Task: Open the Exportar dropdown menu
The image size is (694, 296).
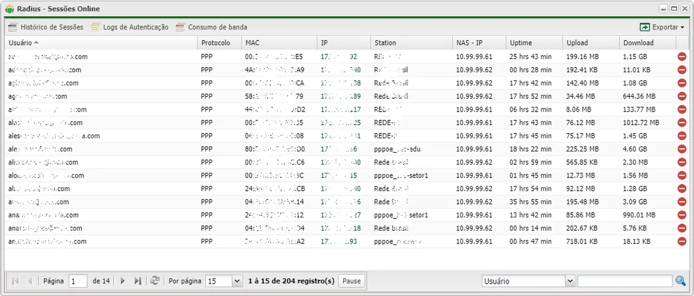Action: [662, 27]
